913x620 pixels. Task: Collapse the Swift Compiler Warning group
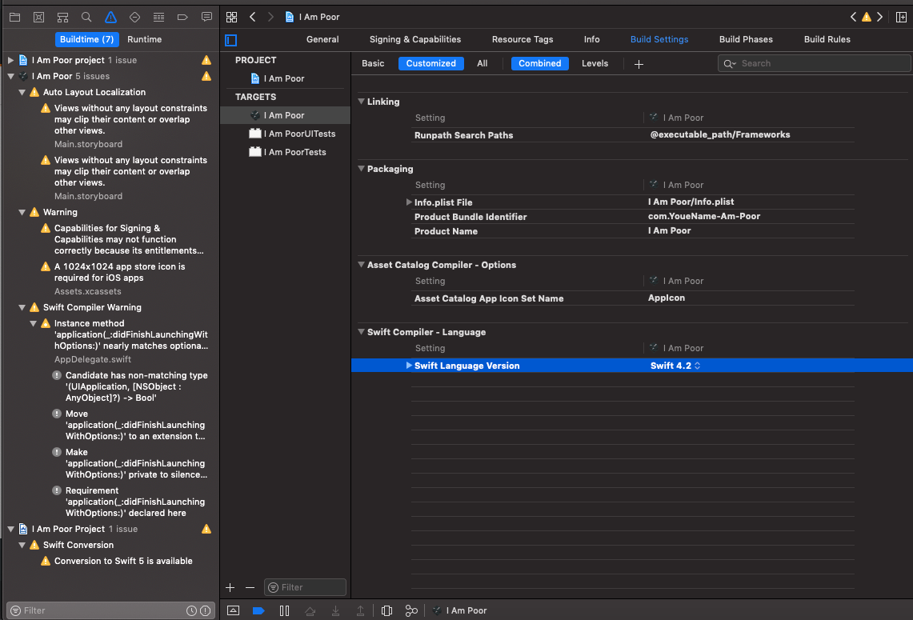coord(22,307)
